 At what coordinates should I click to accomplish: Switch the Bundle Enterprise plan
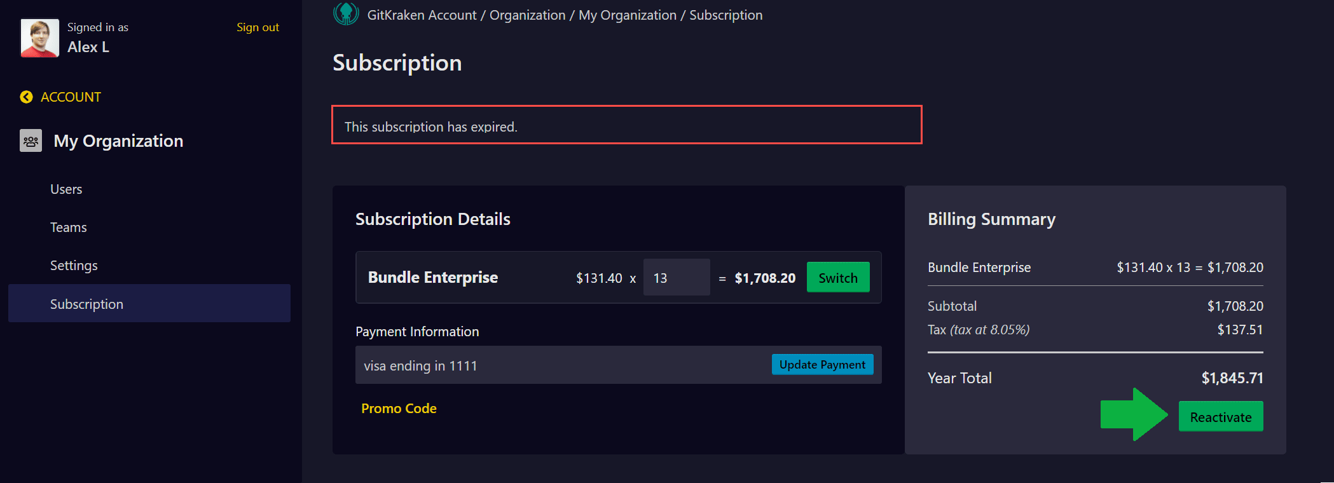point(838,277)
